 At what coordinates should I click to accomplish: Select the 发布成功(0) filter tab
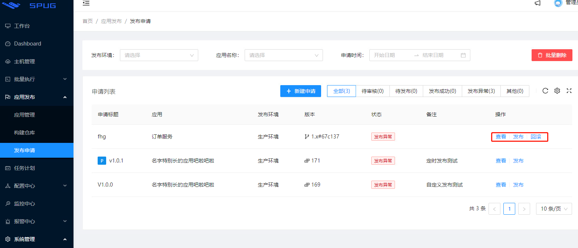[x=443, y=91]
